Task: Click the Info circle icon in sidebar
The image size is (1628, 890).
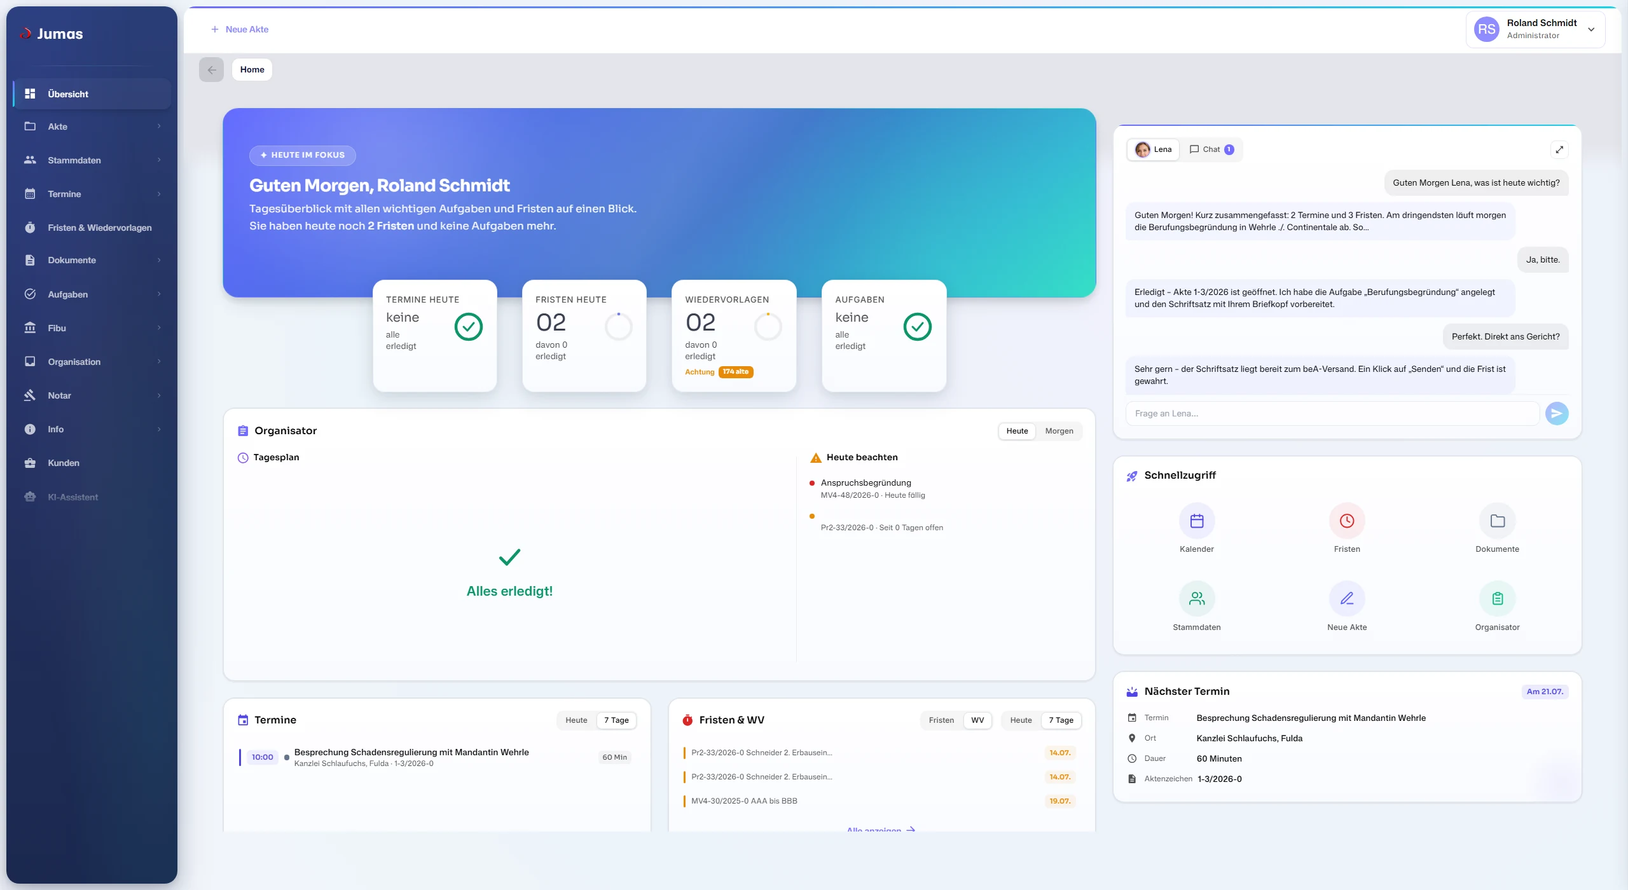Action: tap(30, 429)
